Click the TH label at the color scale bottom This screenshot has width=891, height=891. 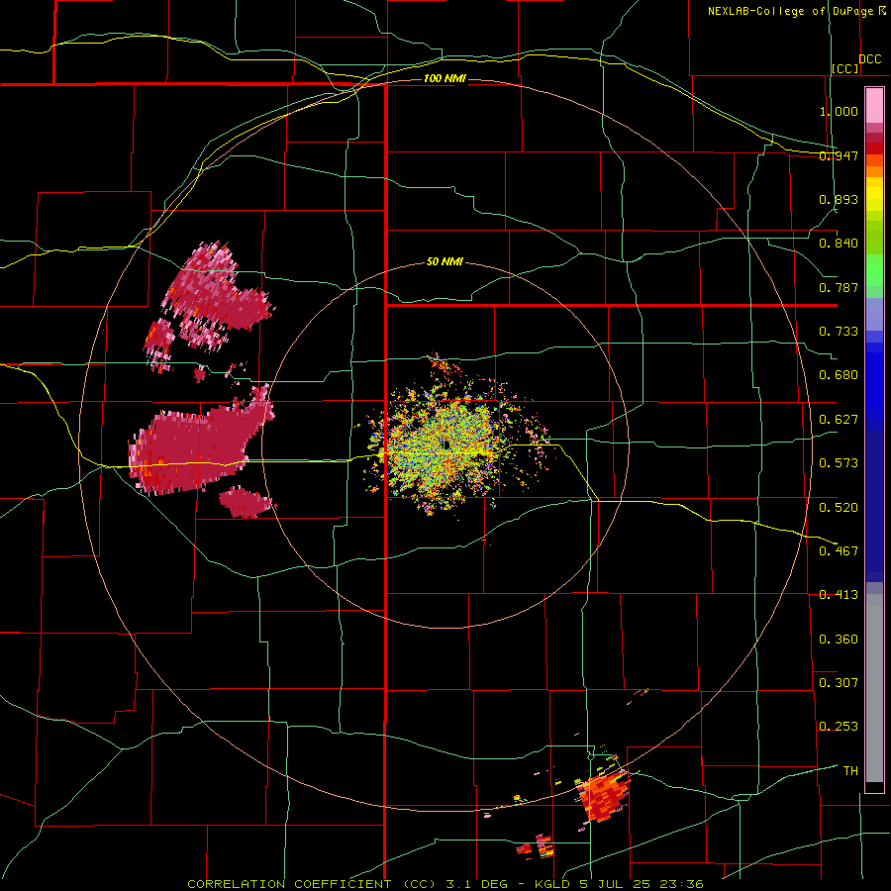tap(850, 771)
